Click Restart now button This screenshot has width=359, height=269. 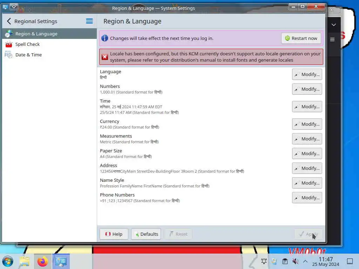pos(301,38)
